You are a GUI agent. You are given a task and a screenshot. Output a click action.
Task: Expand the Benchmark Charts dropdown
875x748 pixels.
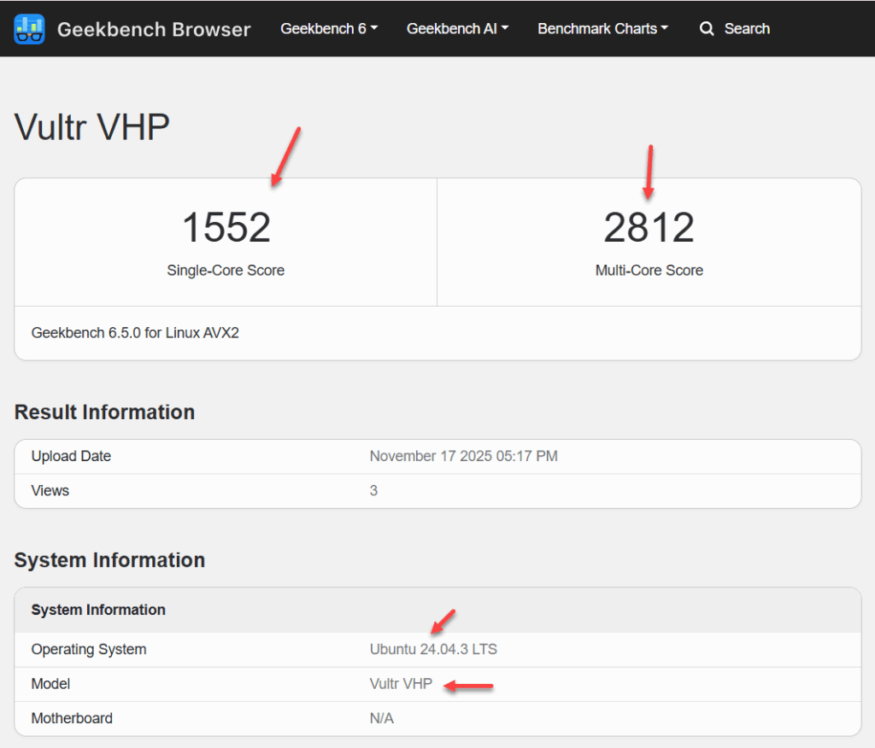pos(602,28)
